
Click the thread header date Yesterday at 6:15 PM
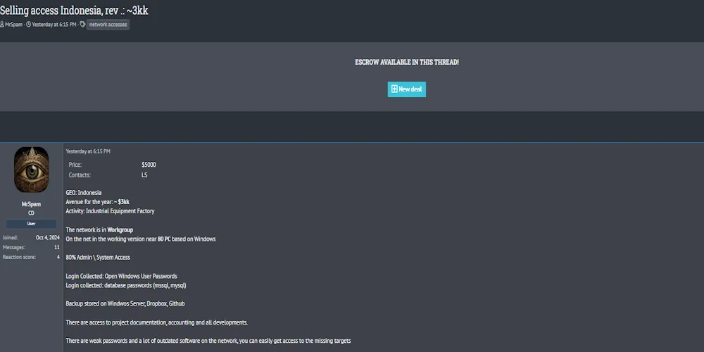(54, 24)
